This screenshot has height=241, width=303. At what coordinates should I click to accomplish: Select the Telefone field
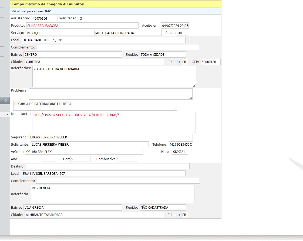coord(181,145)
